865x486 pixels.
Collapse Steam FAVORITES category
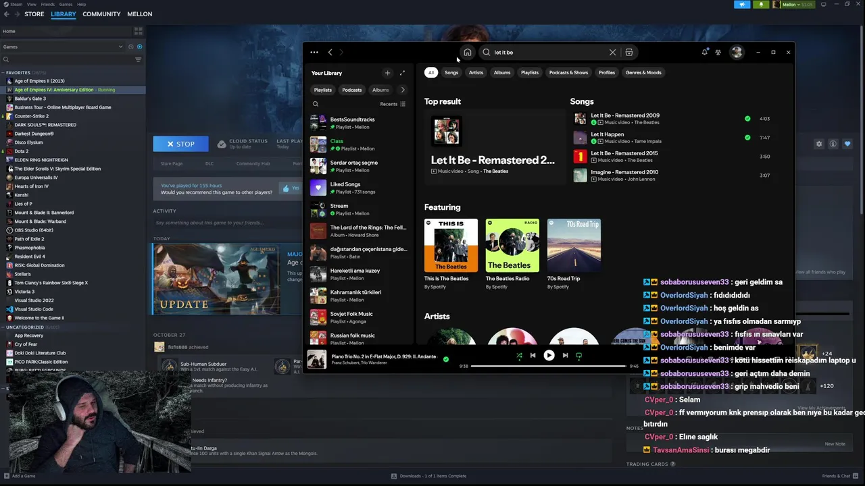tap(3, 72)
